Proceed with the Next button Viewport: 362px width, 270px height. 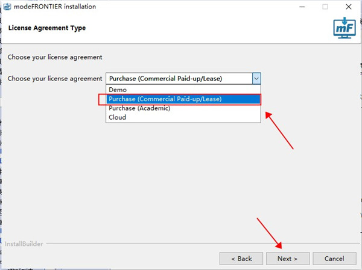288,259
